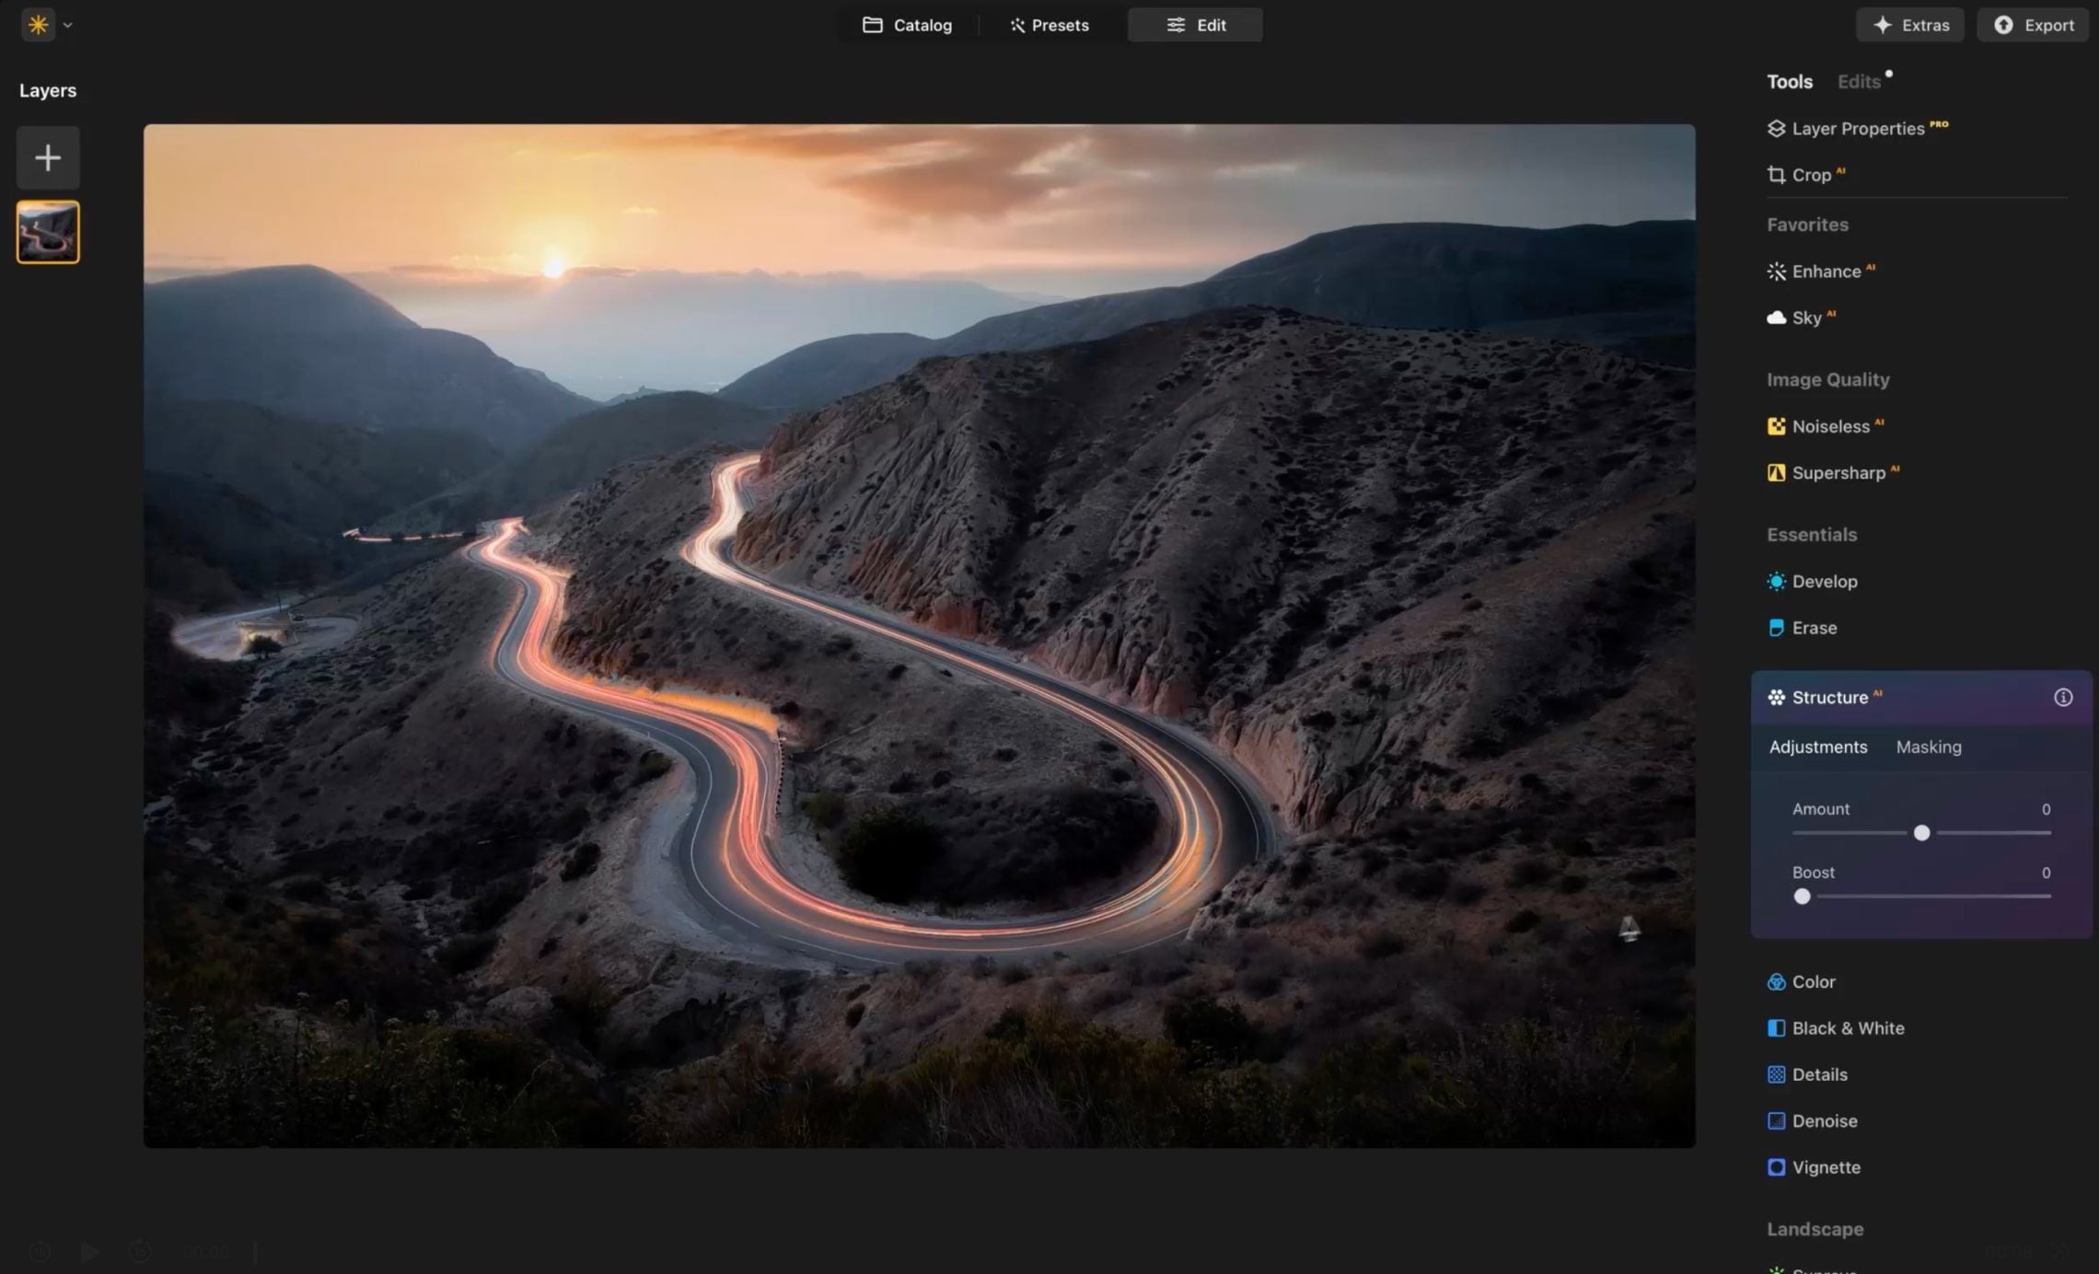This screenshot has width=2099, height=1274.
Task: Open the Edits tab
Action: (1859, 82)
